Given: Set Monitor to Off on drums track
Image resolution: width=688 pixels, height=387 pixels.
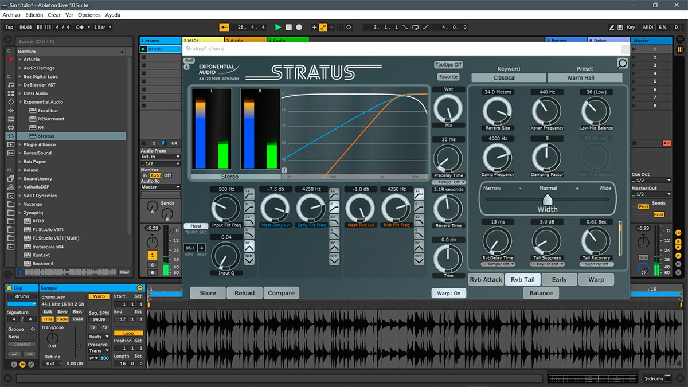Looking at the screenshot, I should tap(167, 175).
